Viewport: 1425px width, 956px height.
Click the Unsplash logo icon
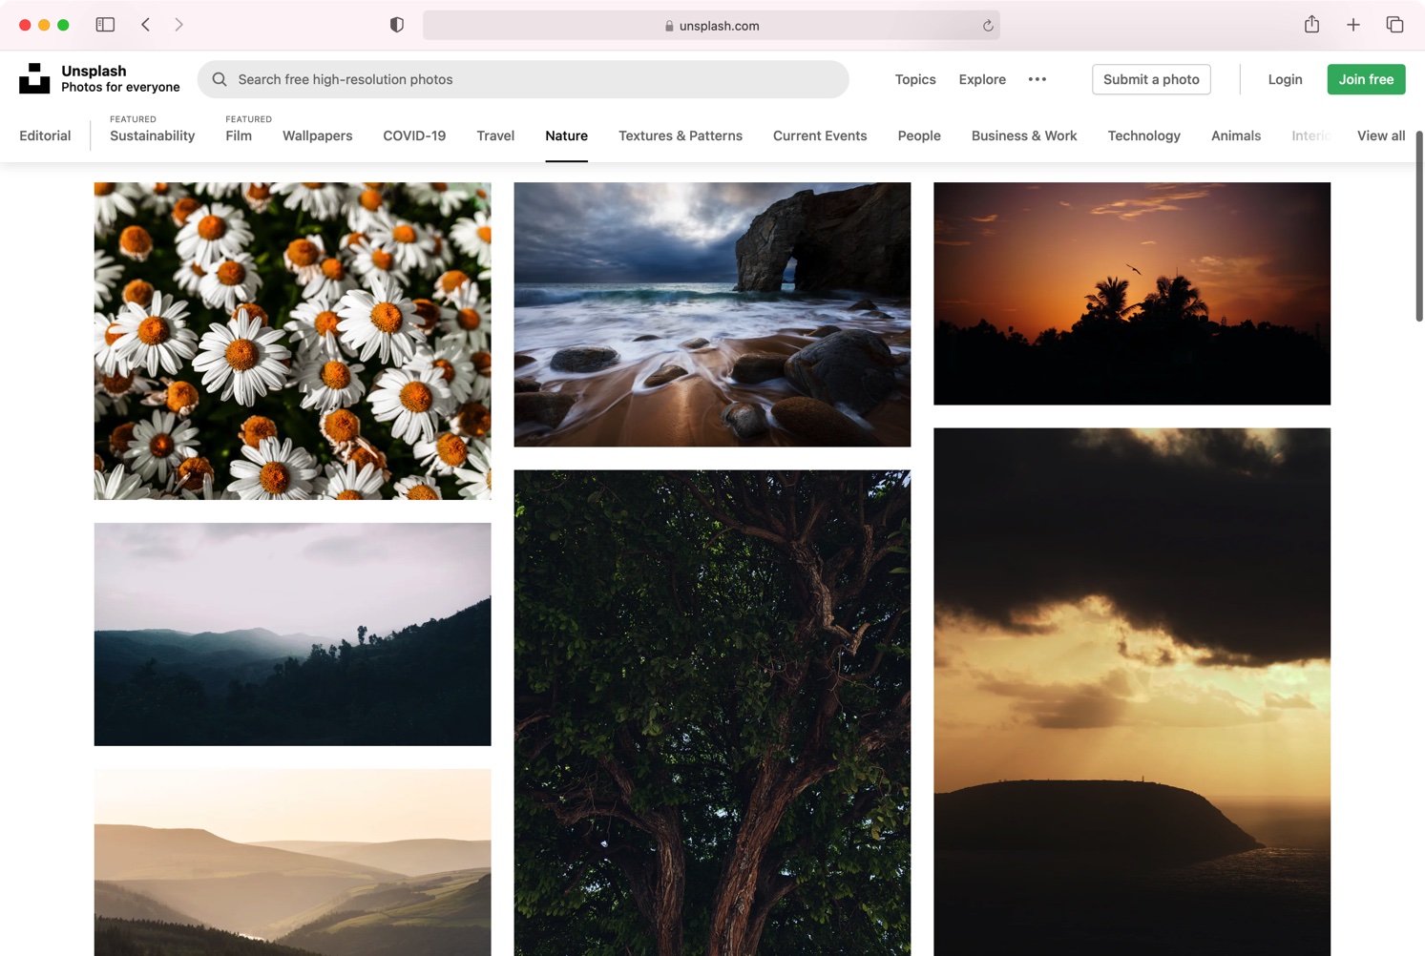34,79
